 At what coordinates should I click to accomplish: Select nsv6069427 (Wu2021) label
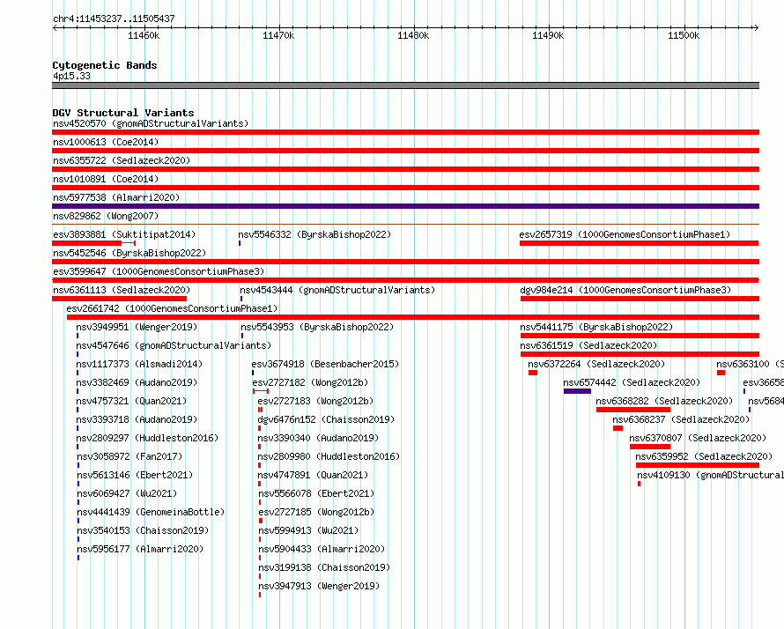[127, 493]
